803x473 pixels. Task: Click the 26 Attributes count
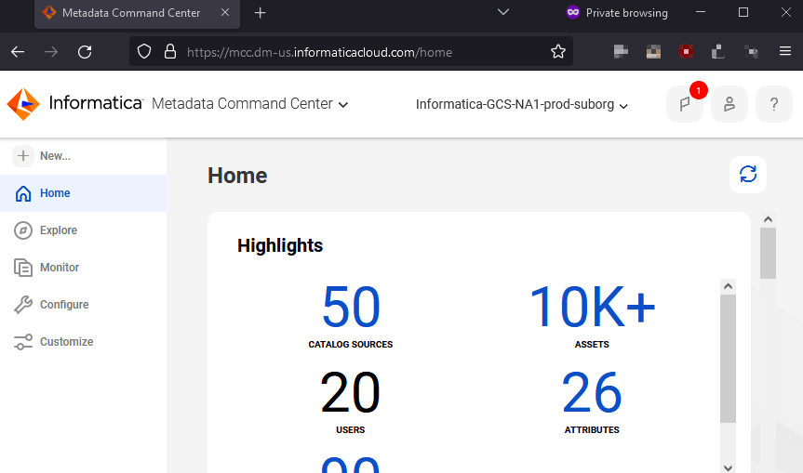pos(592,393)
